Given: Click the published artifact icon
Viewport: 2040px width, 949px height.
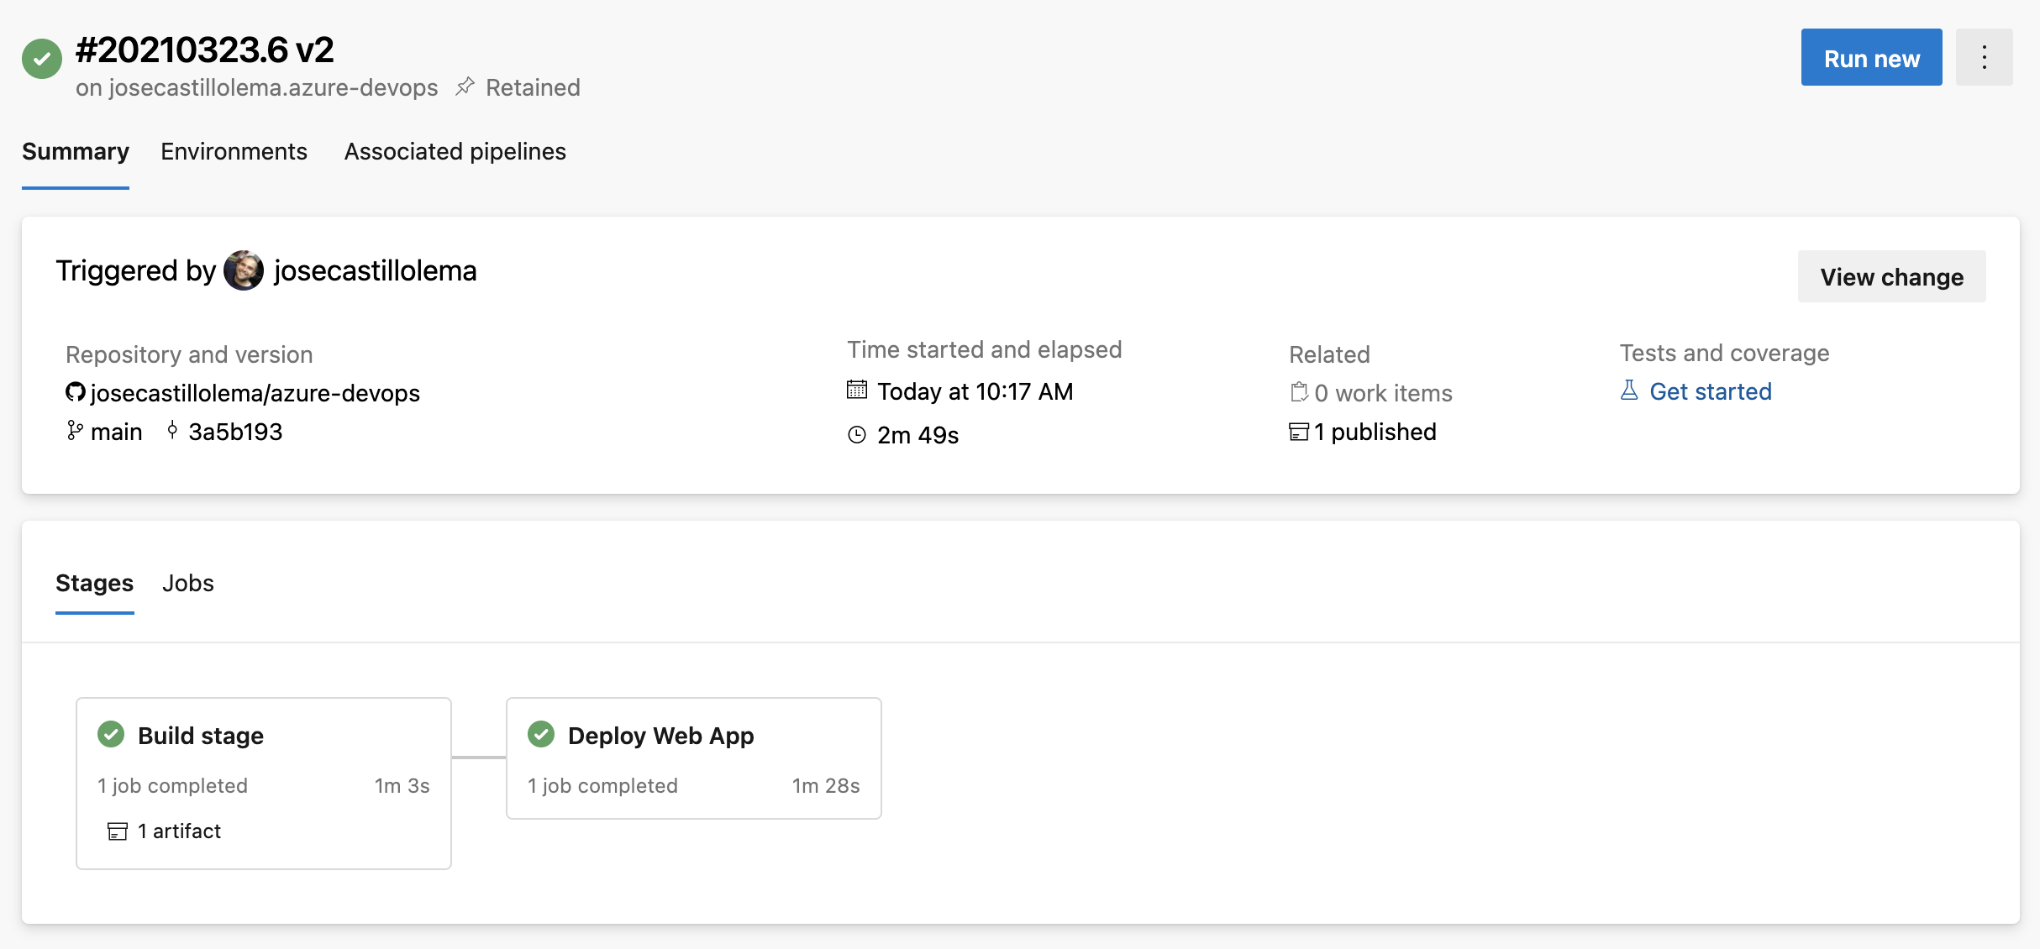Looking at the screenshot, I should tap(1299, 432).
